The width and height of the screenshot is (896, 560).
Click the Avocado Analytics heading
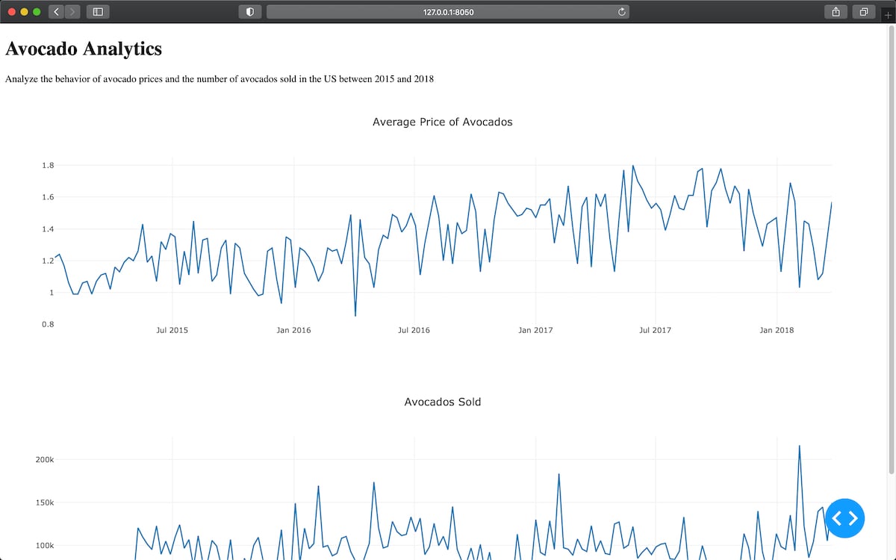[83, 49]
